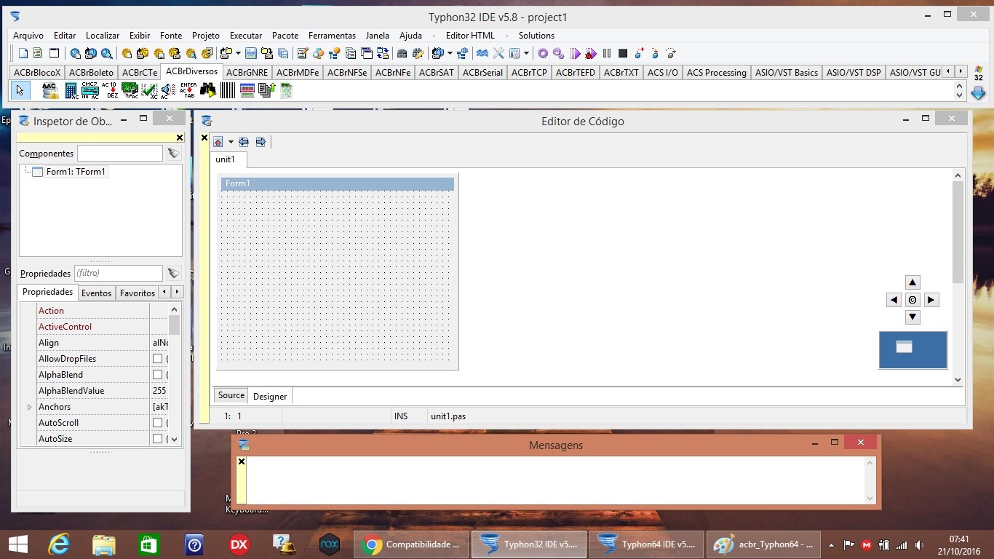The image size is (994, 559).
Task: Click the Save All toolbar icon
Action: (x=283, y=53)
